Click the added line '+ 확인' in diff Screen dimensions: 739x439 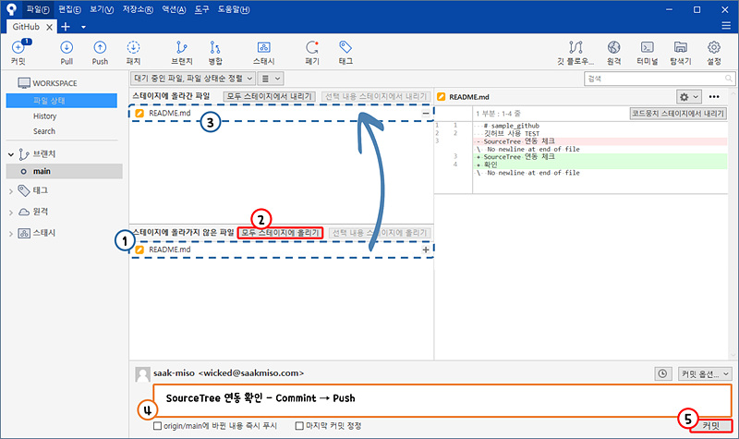click(x=600, y=165)
